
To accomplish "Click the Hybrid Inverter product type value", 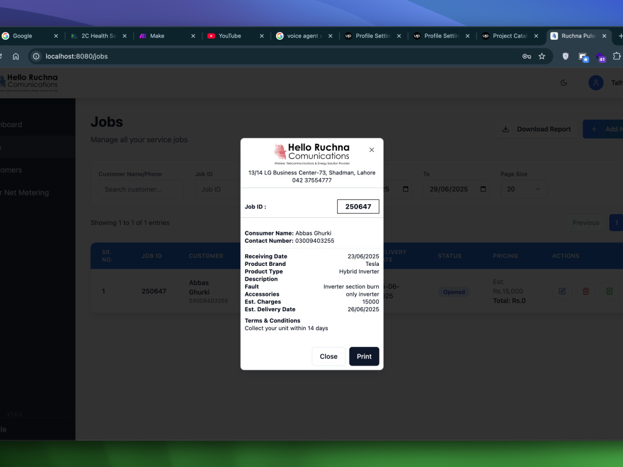I will pos(359,271).
